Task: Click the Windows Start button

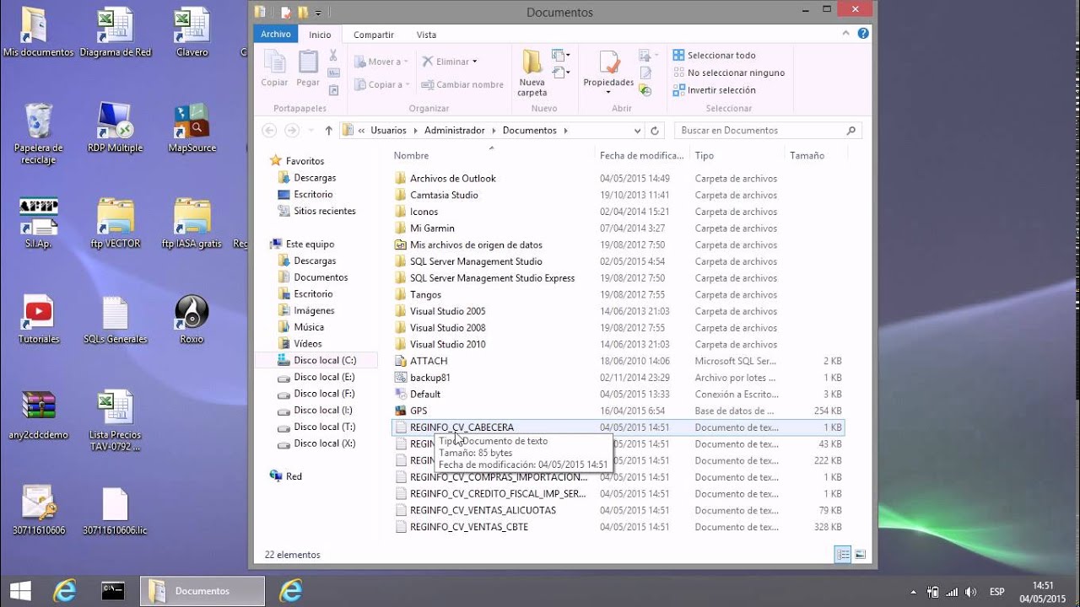Action: (20, 590)
